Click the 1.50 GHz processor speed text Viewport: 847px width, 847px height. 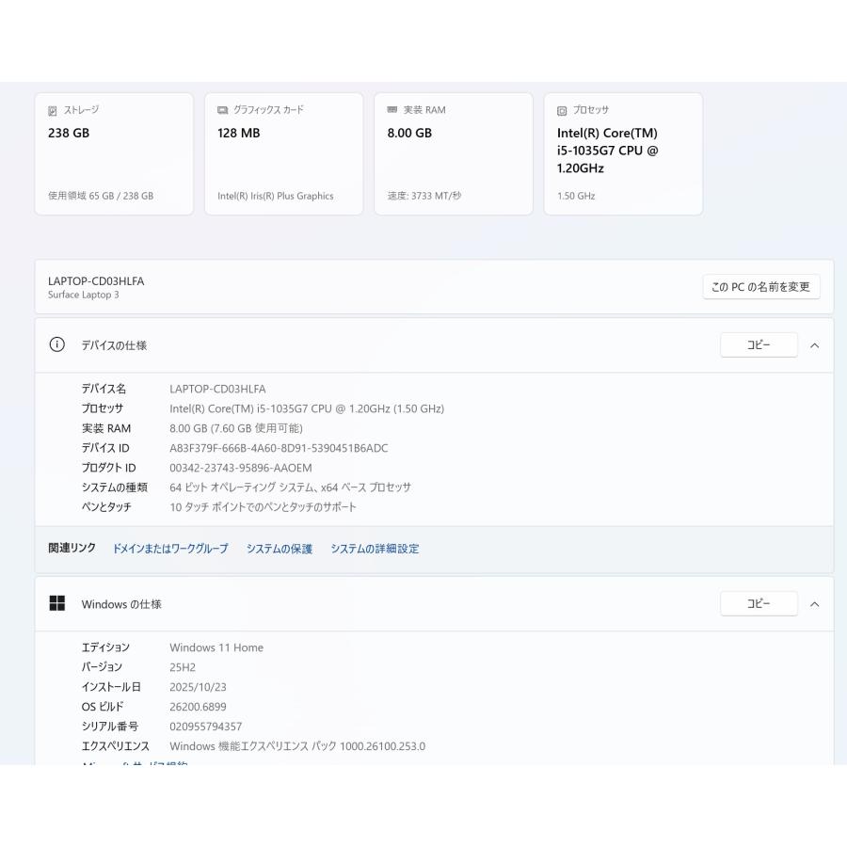click(576, 196)
